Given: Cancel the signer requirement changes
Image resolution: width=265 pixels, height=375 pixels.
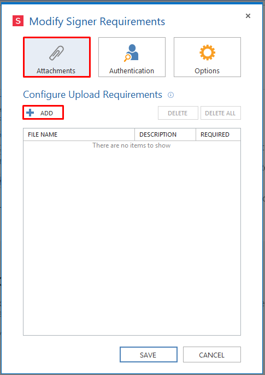Looking at the screenshot, I should (211, 355).
